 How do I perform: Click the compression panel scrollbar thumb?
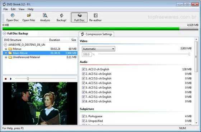tap(196, 57)
